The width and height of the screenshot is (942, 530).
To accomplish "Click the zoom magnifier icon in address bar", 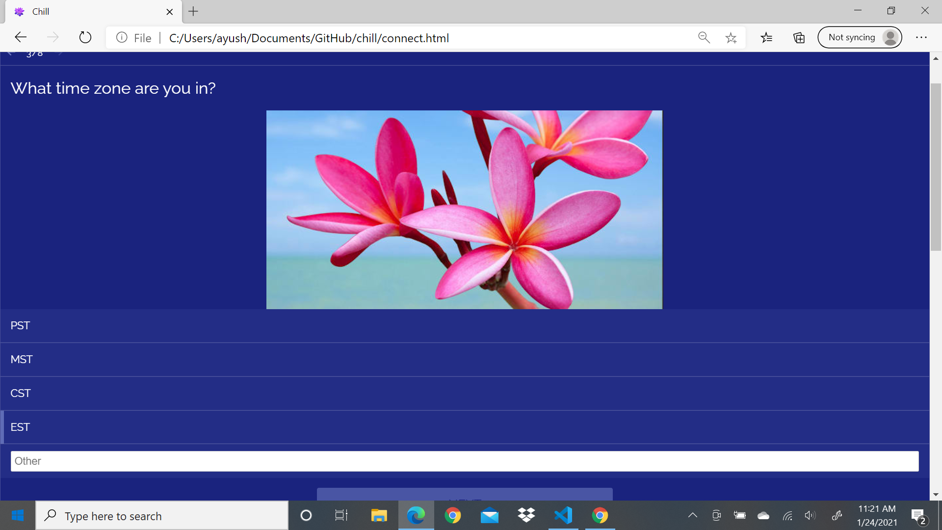I will coord(704,37).
